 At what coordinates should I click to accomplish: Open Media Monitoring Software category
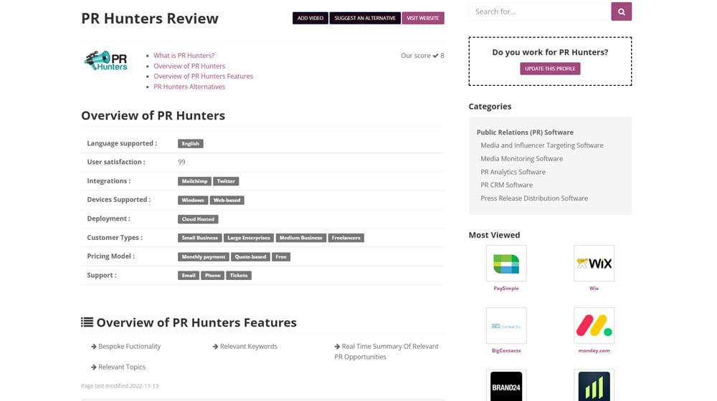[522, 158]
